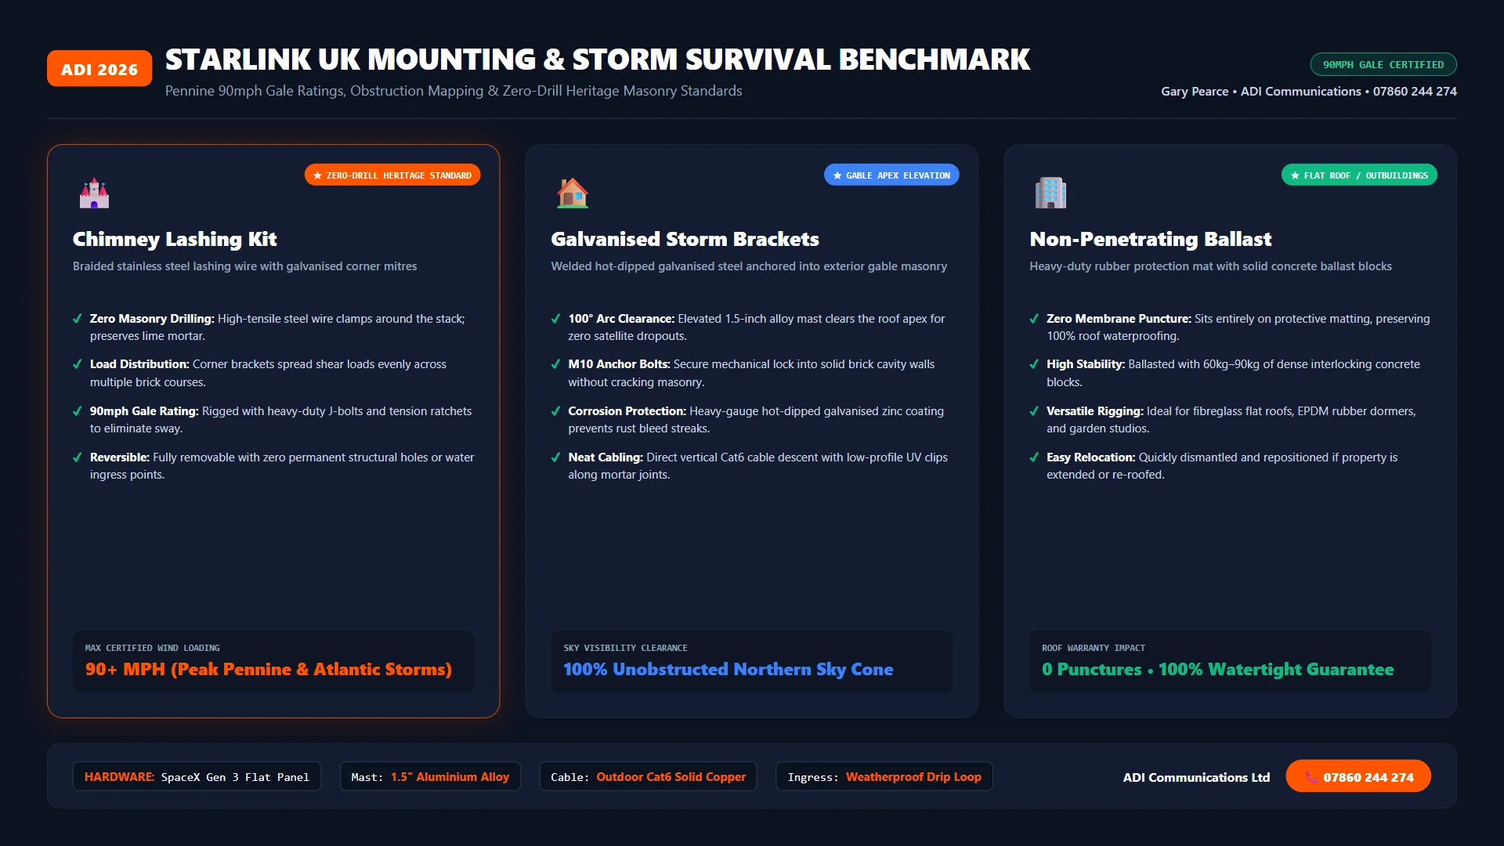This screenshot has width=1504, height=846.
Task: Click the office building icon above Non-Penetrating Ballast
Action: [1050, 193]
